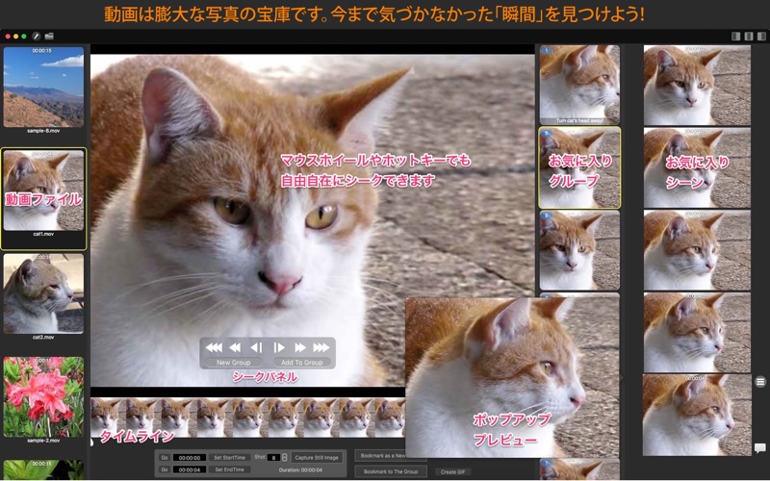Click the double-arrow rewind seek button

235,347
